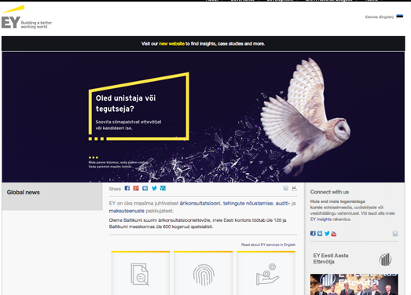Image resolution: width=411 pixels, height=295 pixels.
Task: Click the owl hero banner image
Action: 203,117
